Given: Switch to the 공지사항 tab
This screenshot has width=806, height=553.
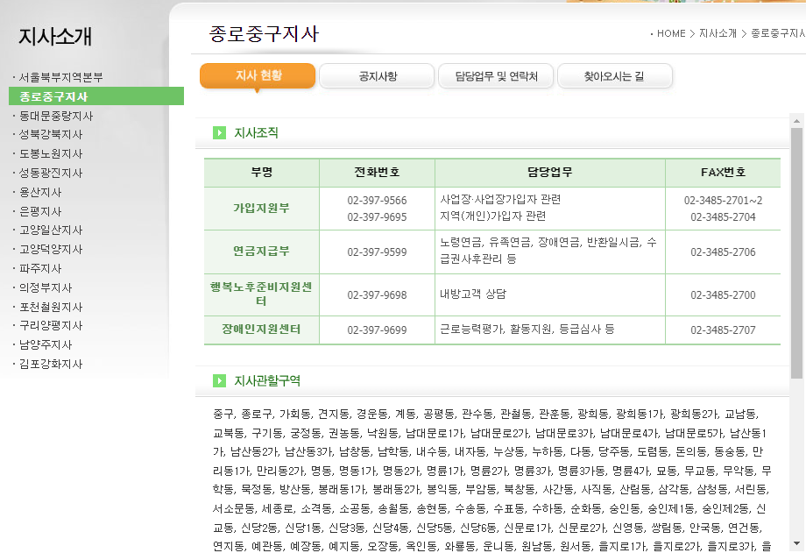Looking at the screenshot, I should point(376,76).
